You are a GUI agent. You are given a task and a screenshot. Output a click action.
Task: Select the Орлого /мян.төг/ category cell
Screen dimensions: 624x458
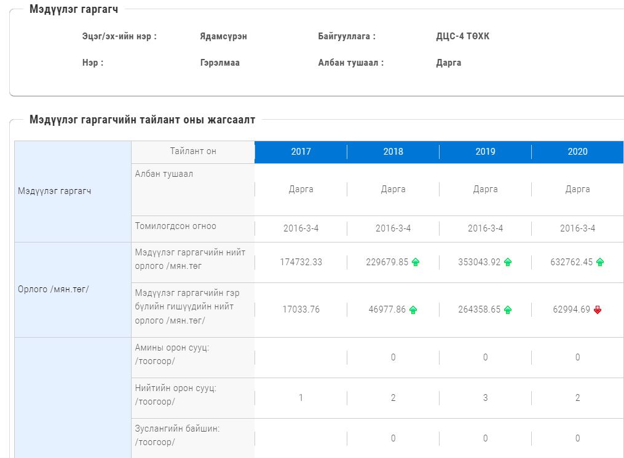[73, 289]
